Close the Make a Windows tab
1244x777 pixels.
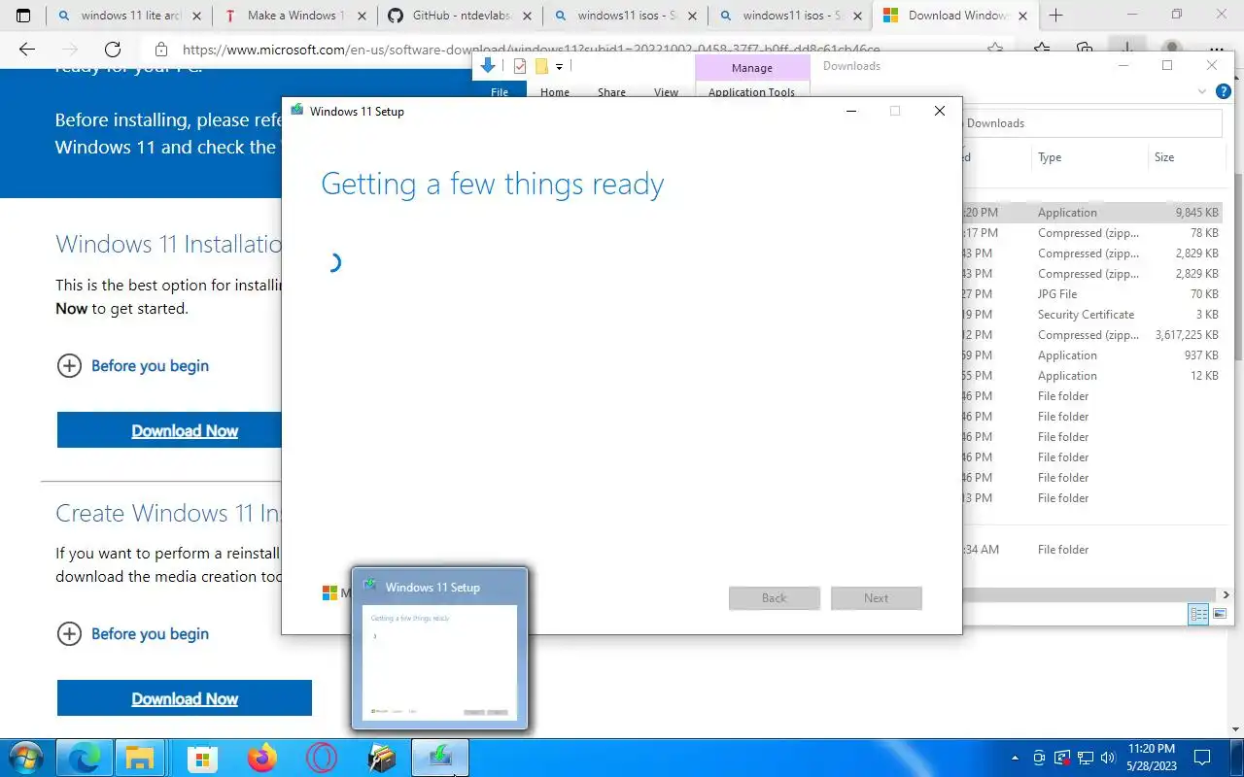pos(363,16)
